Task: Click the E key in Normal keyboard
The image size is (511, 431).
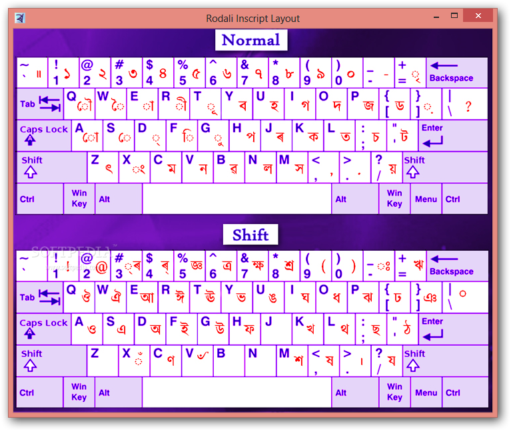Action: click(143, 104)
